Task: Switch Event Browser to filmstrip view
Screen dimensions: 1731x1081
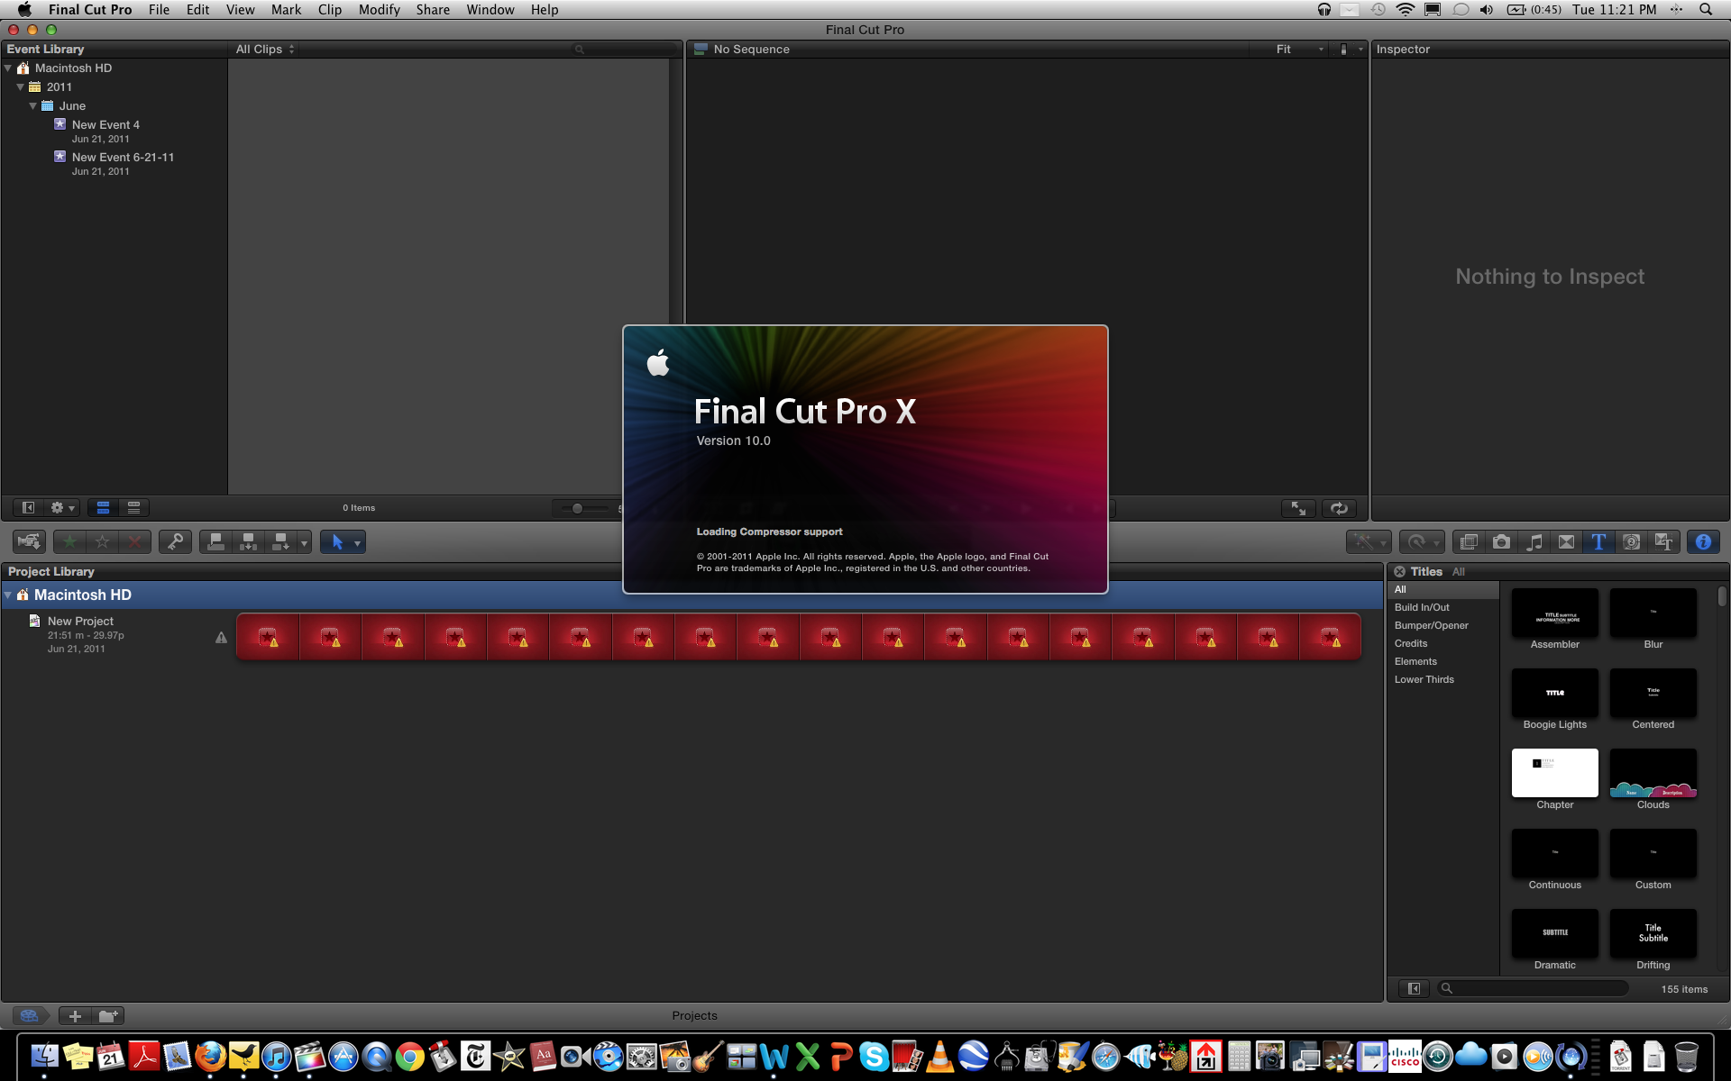Action: [x=103, y=508]
